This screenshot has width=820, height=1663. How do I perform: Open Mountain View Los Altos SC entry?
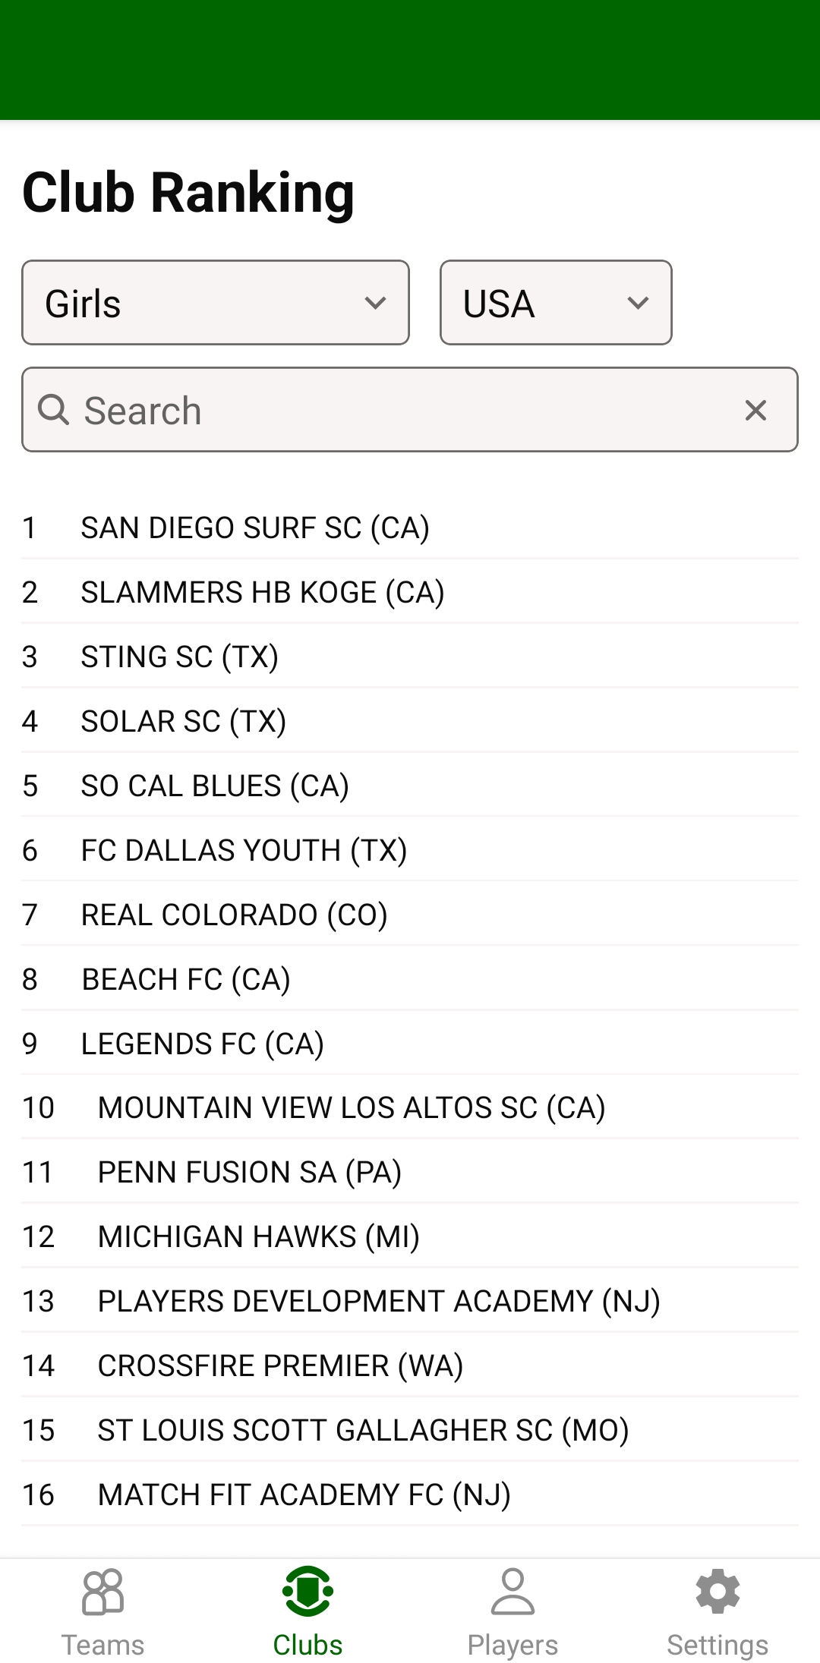[x=352, y=1108]
